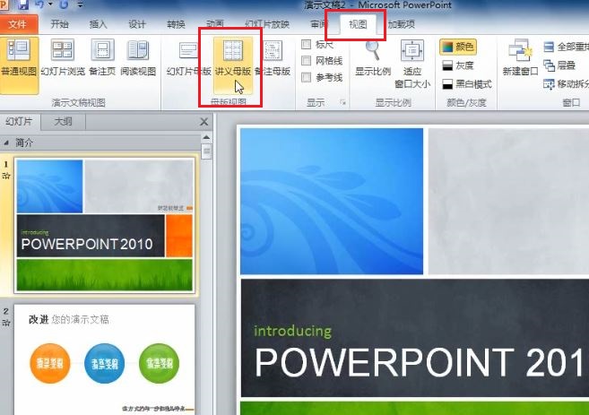The image size is (589, 415).
Task: Click Save icon in quick access toolbar
Action: pyautogui.click(x=23, y=4)
